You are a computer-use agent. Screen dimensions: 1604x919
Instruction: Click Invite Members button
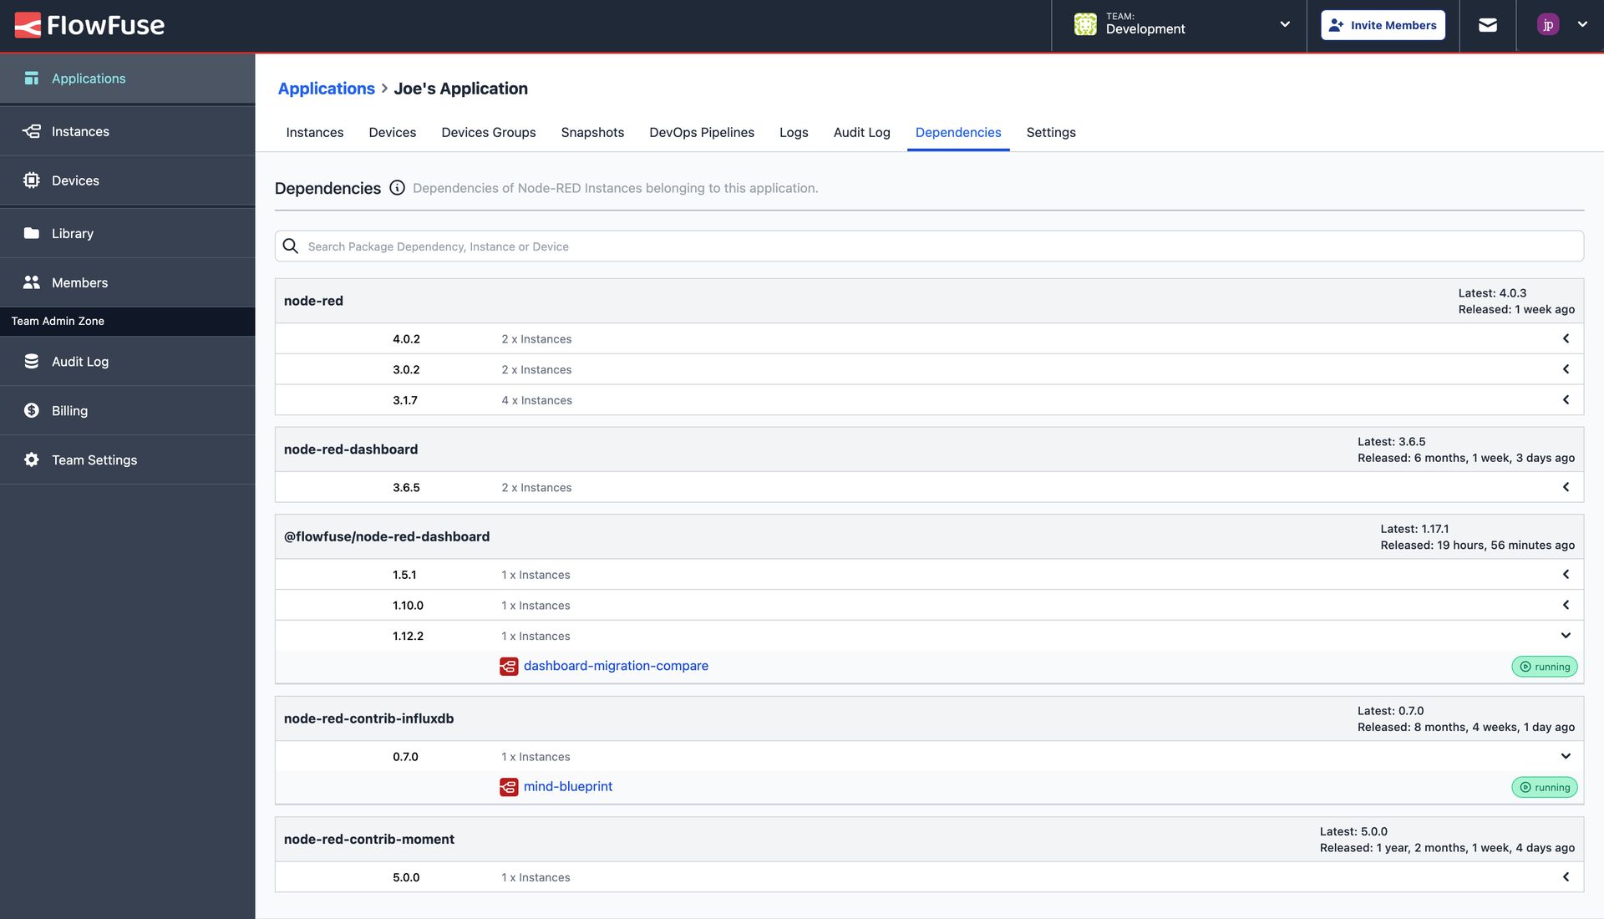point(1383,24)
